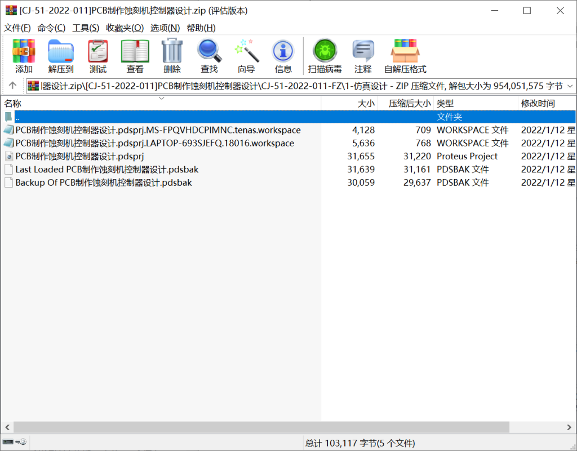
Task: Expand the address path dropdown
Action: 569,86
